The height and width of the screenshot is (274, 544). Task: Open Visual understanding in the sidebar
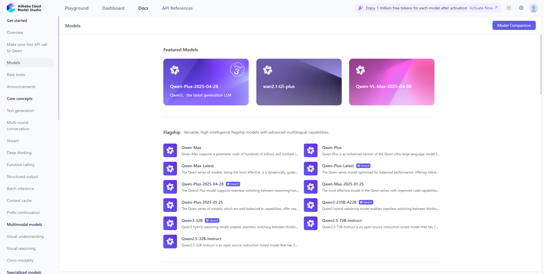29,236
